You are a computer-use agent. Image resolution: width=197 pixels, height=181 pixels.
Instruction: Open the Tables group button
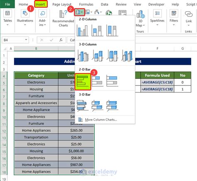7,17
